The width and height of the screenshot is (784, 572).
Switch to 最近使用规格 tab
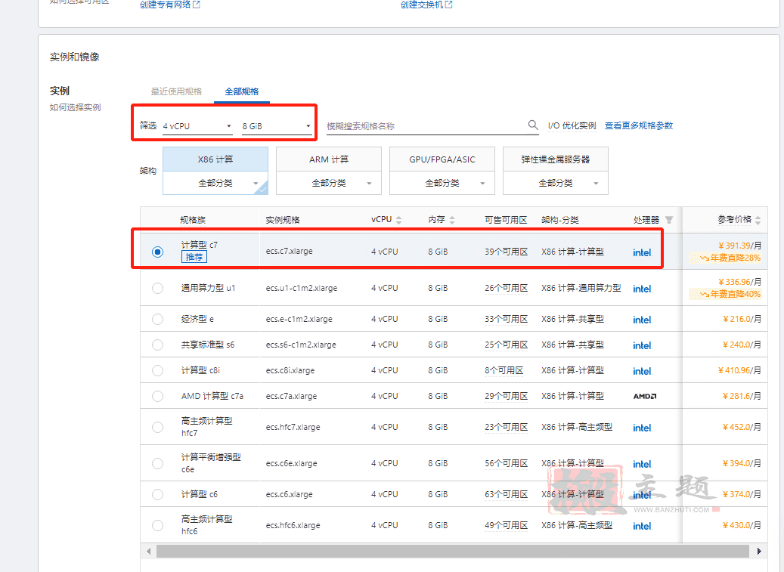176,91
